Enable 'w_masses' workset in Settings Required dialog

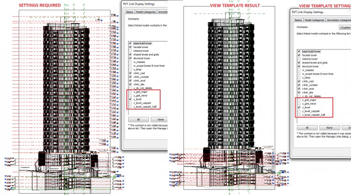(130, 62)
